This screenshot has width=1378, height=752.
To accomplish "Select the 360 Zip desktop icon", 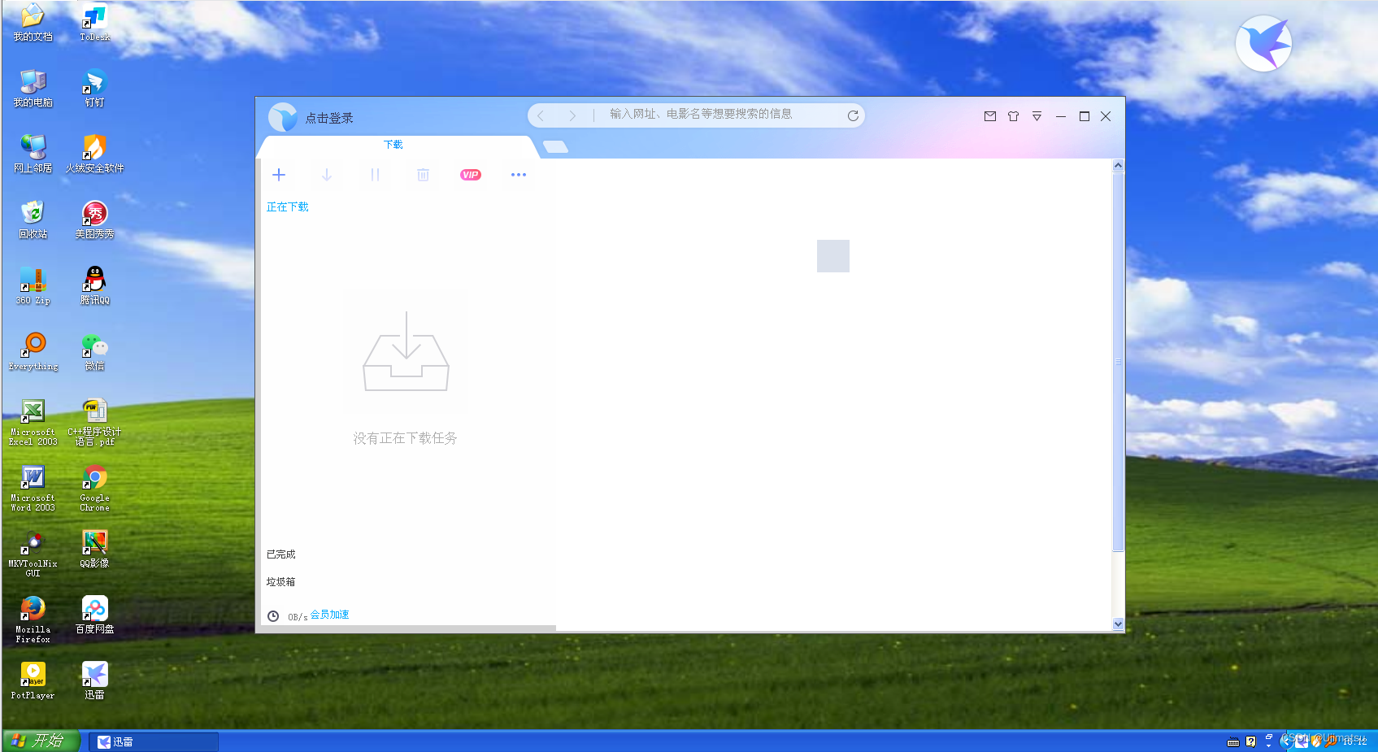I will 33,285.
